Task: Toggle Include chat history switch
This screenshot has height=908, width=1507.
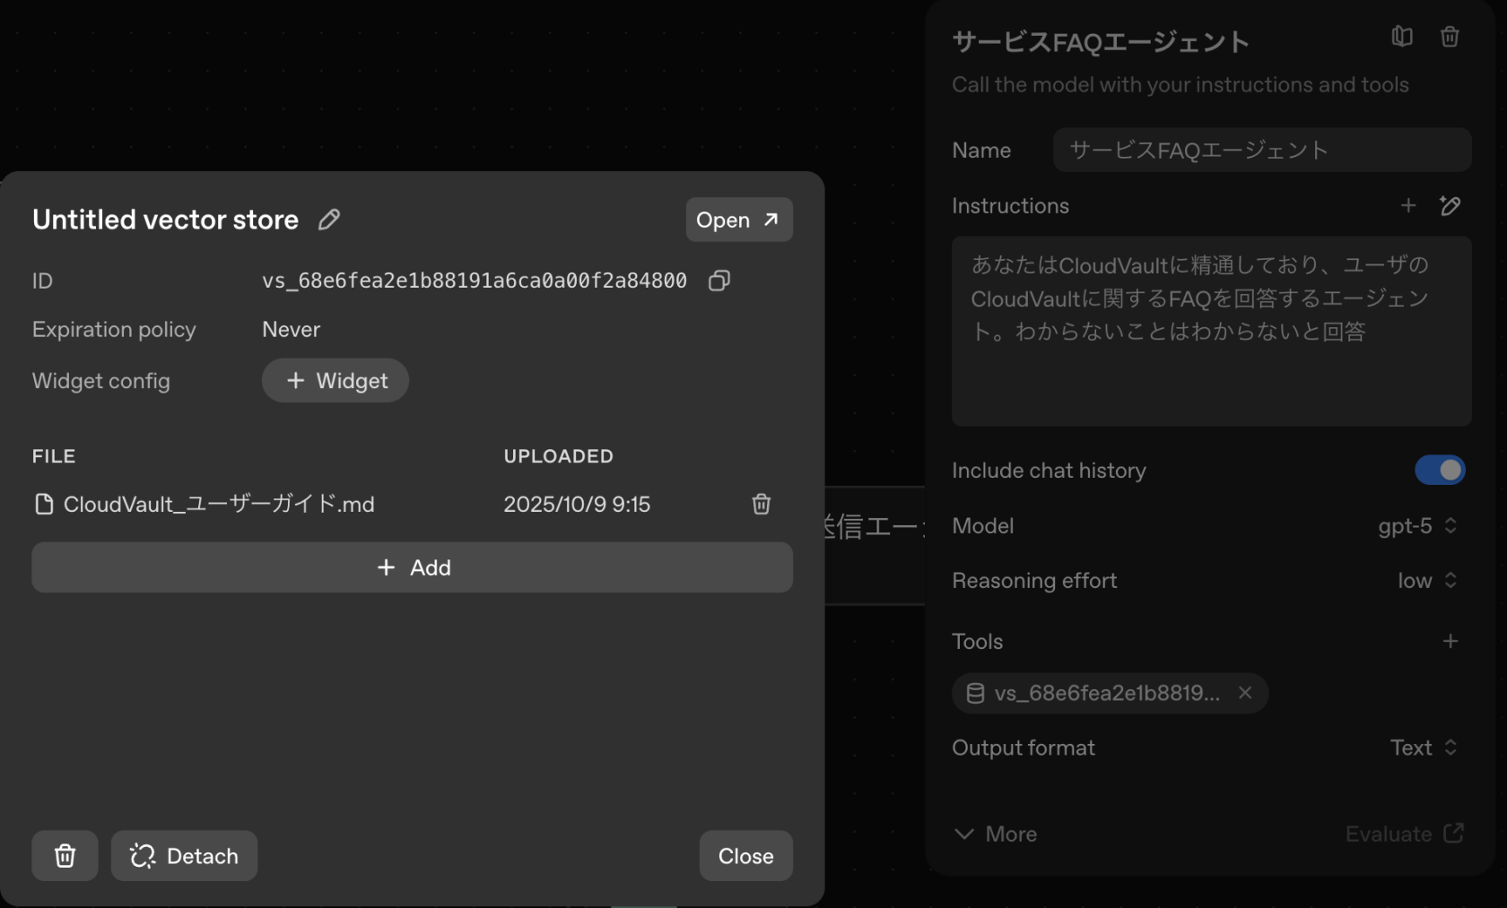Action: (x=1439, y=471)
